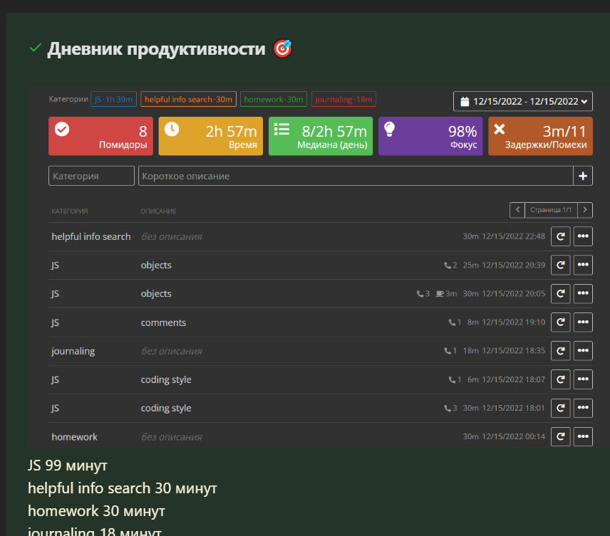Viewport: 610px width, 536px height.
Task: Restart the journaling 18:35 entry
Action: [560, 351]
